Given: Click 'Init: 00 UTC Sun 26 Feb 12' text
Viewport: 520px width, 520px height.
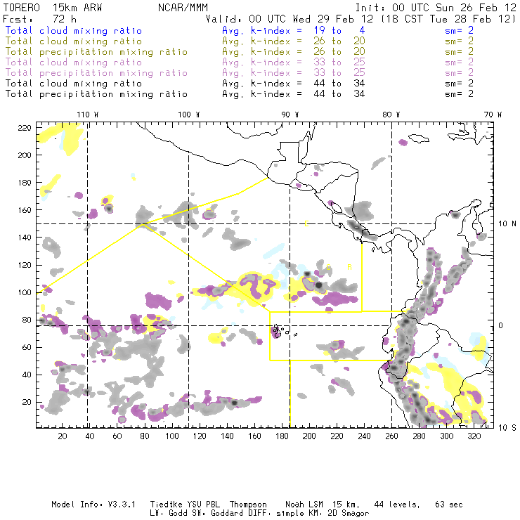Looking at the screenshot, I should pos(436,8).
